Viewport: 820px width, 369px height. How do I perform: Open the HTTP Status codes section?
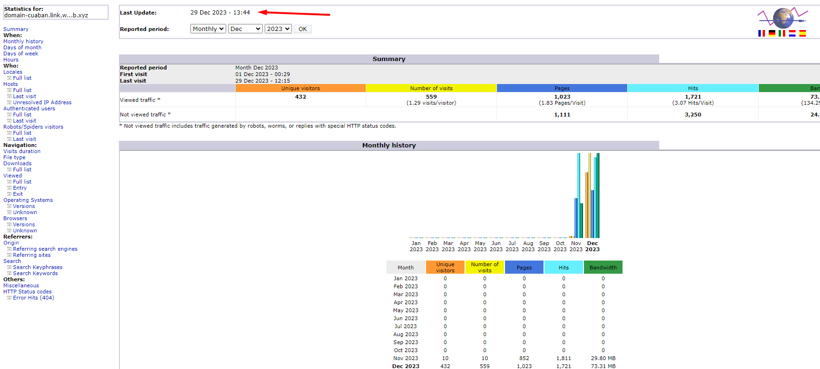point(27,292)
